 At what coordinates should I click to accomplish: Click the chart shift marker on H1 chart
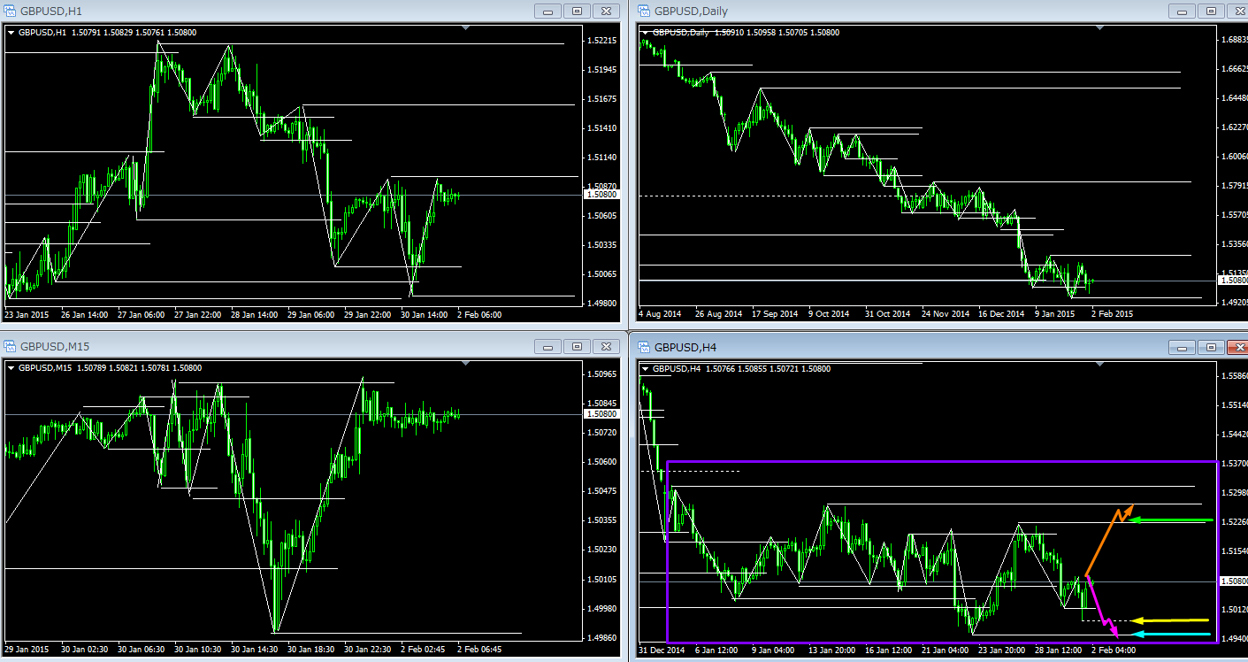click(x=465, y=29)
